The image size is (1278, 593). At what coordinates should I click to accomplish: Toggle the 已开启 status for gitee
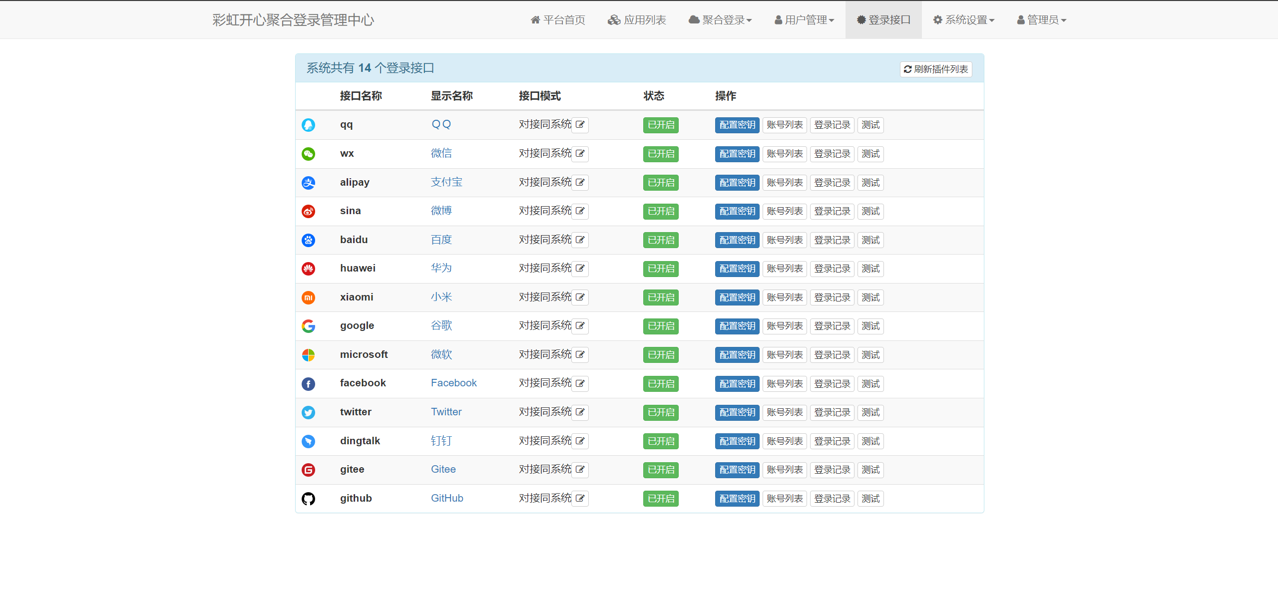(660, 470)
